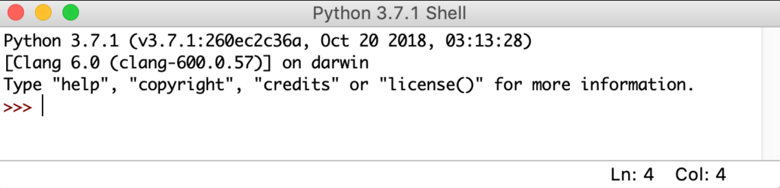
Task: Zoom the window with the green button
Action: pos(71,13)
